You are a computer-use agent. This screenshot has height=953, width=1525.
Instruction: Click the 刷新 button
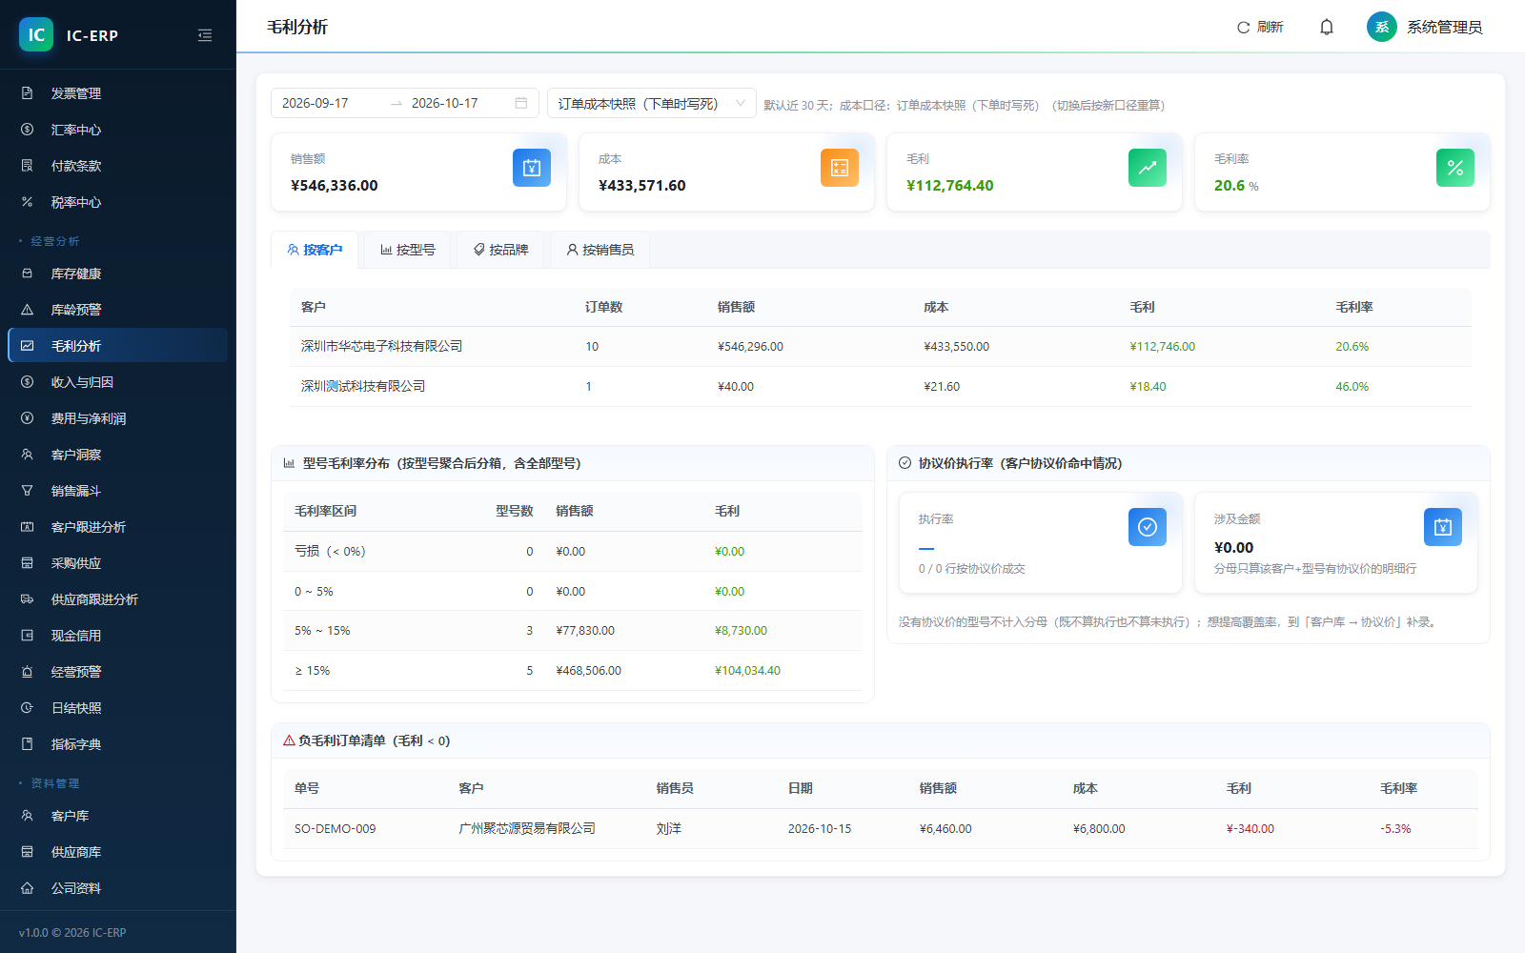(x=1260, y=27)
